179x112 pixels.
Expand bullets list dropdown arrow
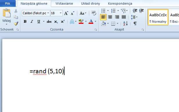pos(108,11)
